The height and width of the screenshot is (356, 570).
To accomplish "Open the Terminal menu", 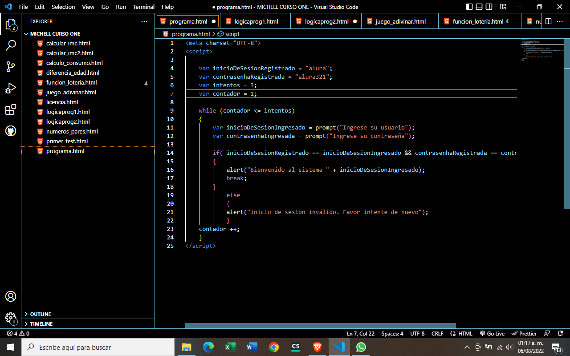I will [144, 7].
